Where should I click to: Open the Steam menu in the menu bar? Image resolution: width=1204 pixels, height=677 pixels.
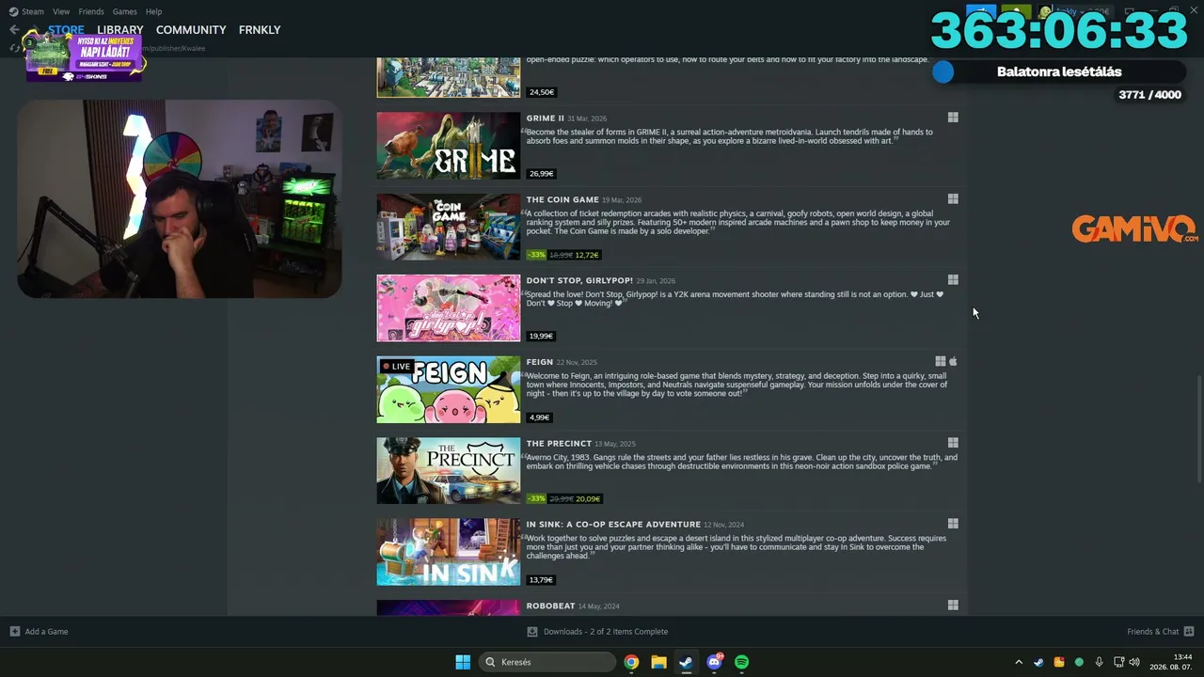click(33, 11)
